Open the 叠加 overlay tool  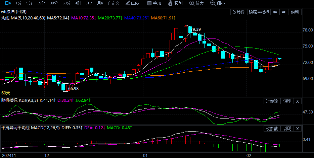[154, 3]
